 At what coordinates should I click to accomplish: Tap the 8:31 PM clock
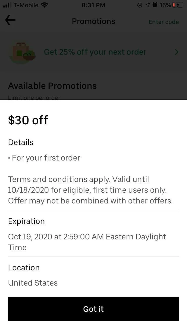pos(93,5)
